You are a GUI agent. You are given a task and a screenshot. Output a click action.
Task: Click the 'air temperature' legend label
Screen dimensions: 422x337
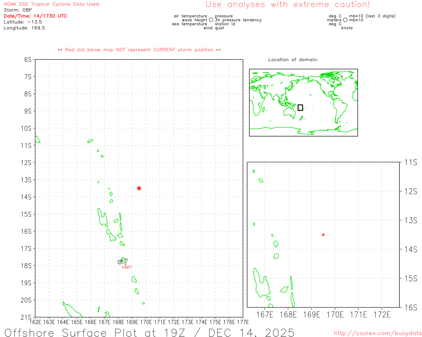tap(191, 16)
